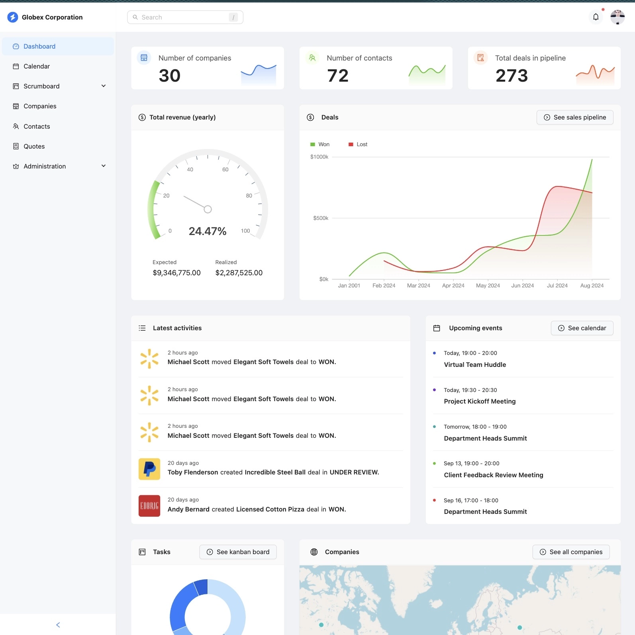Open Quotes from the sidebar
Screen dimensions: 635x635
pyautogui.click(x=58, y=146)
